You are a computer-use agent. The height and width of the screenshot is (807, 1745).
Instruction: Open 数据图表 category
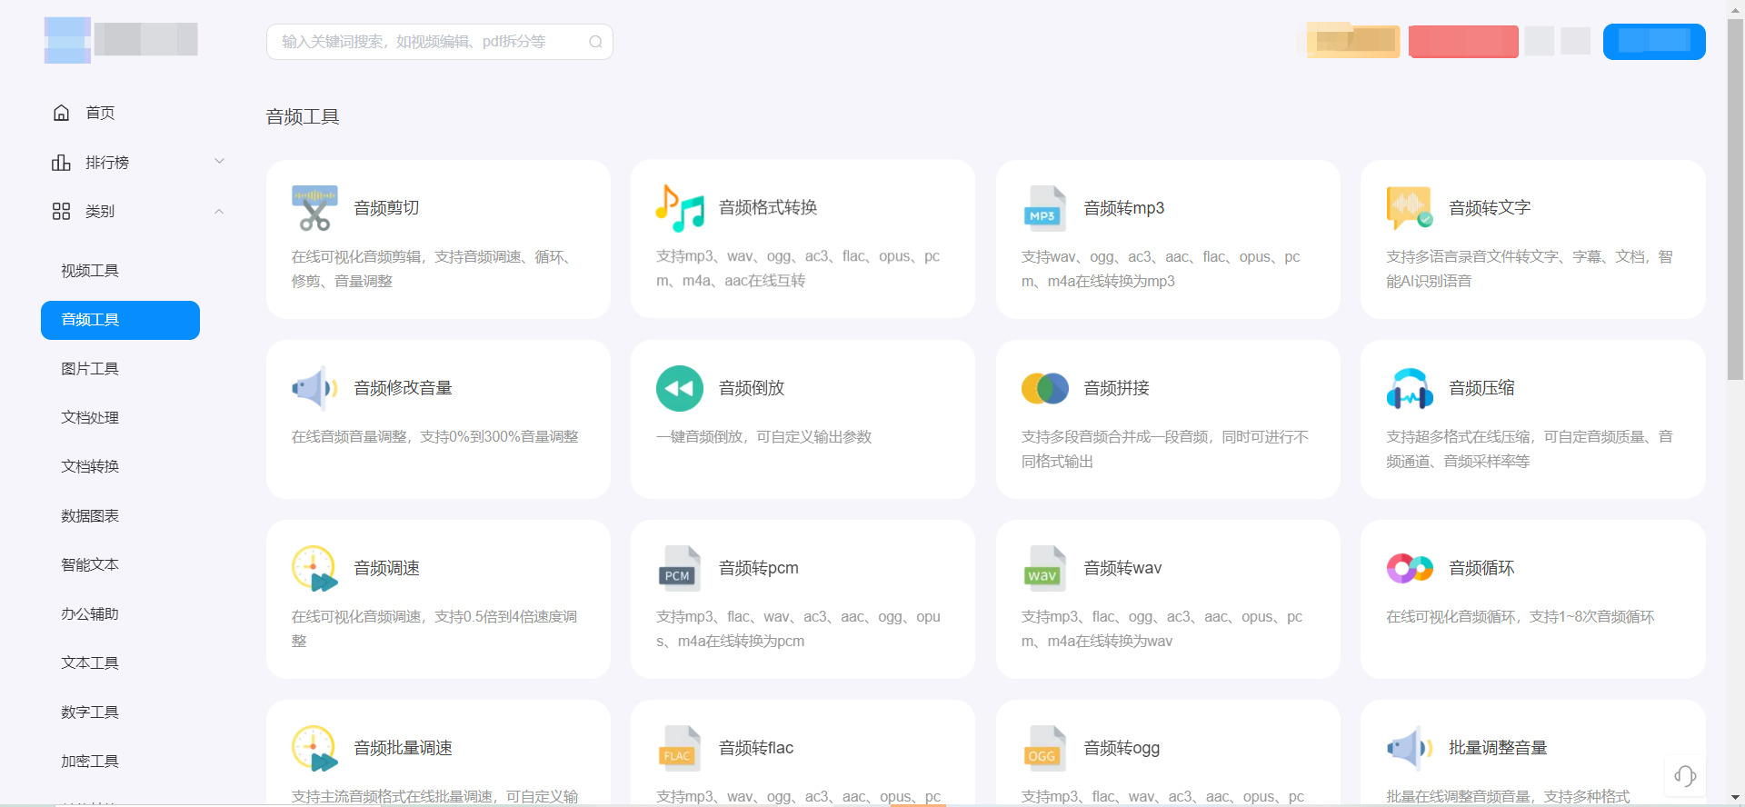(90, 516)
